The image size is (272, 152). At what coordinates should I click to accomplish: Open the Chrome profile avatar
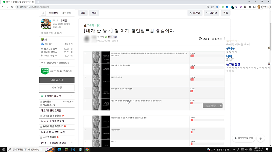pyautogui.click(x=259, y=7)
